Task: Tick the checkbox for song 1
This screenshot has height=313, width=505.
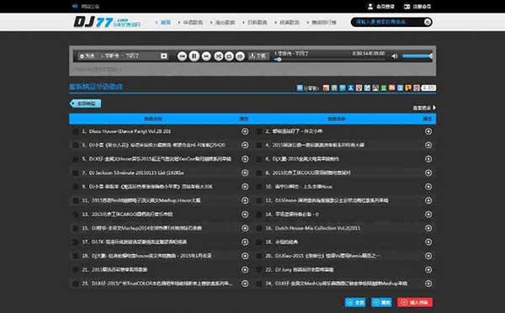Action: pos(76,132)
